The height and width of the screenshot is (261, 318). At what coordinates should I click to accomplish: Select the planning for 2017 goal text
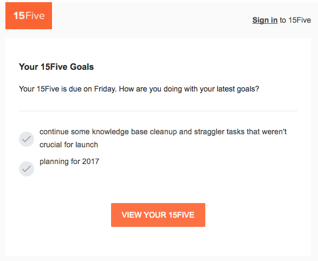(x=69, y=161)
